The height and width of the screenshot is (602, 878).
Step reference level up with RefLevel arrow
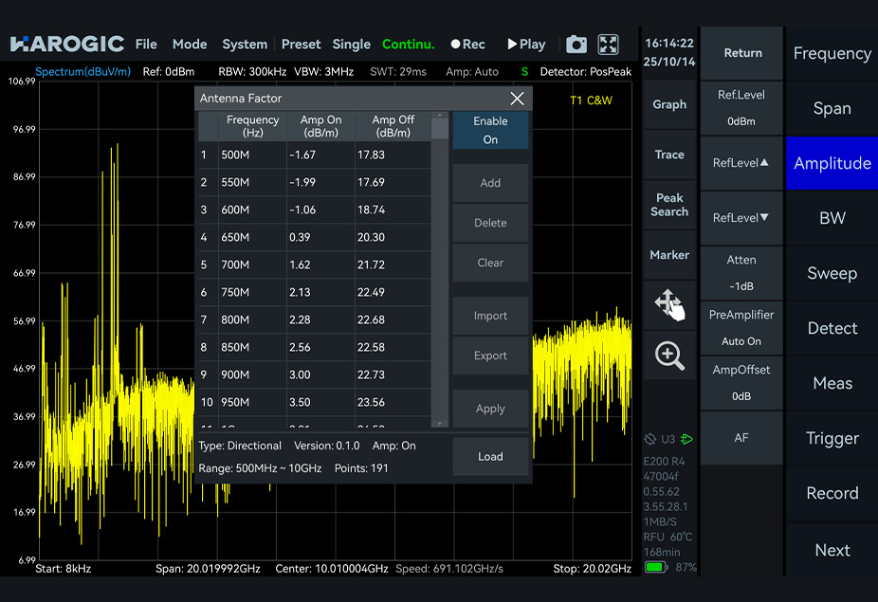(x=741, y=162)
